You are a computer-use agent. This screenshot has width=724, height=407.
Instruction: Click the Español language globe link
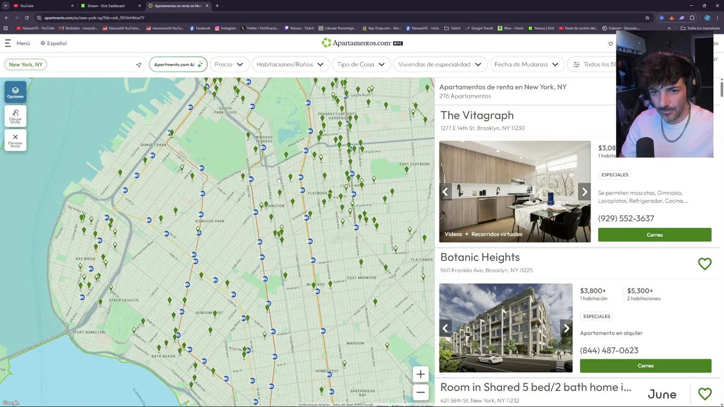point(54,43)
